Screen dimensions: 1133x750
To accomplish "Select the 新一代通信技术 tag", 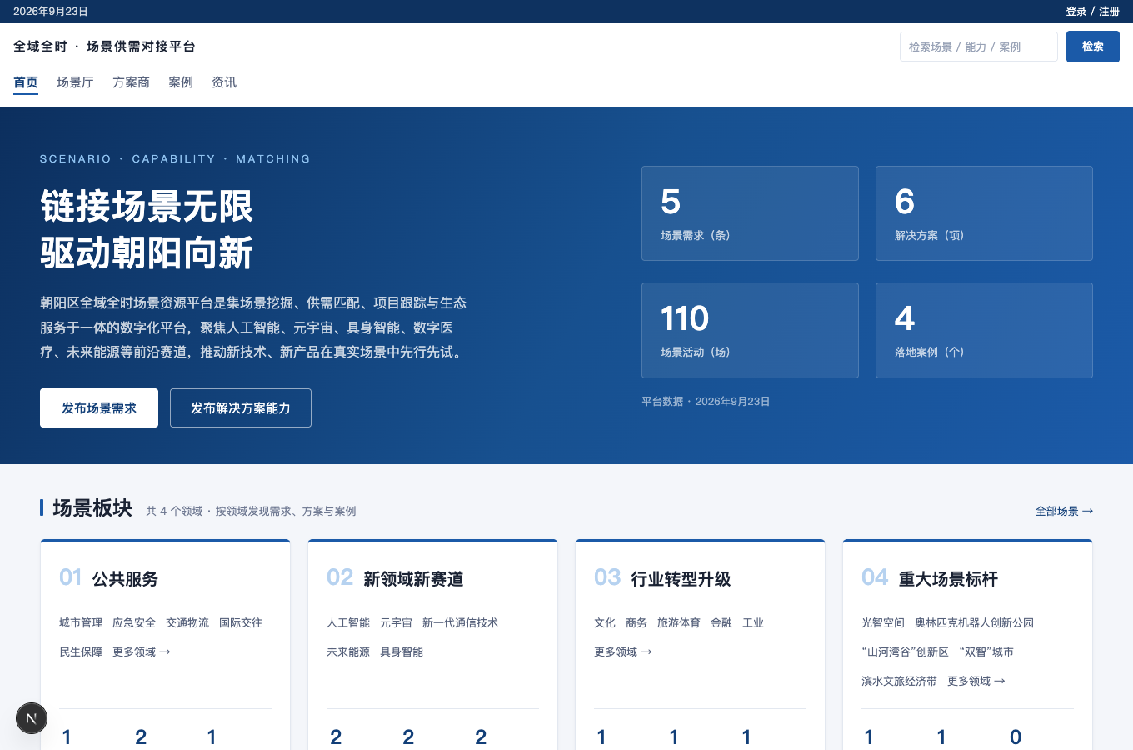I will [460, 623].
